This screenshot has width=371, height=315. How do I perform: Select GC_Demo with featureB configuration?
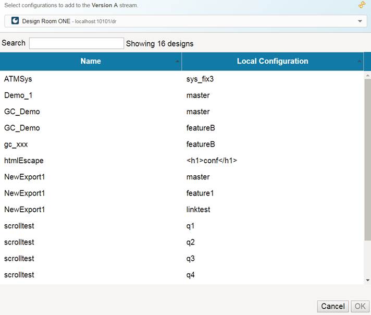coord(22,128)
